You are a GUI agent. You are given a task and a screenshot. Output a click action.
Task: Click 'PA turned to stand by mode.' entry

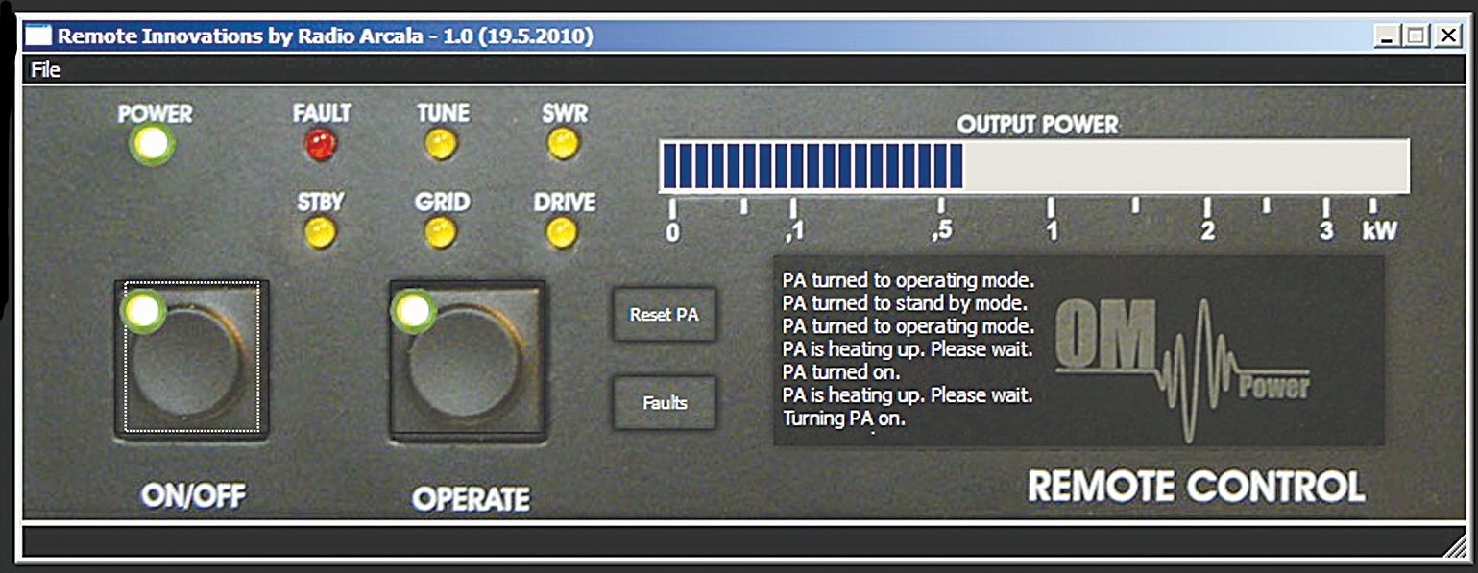pyautogui.click(x=906, y=304)
